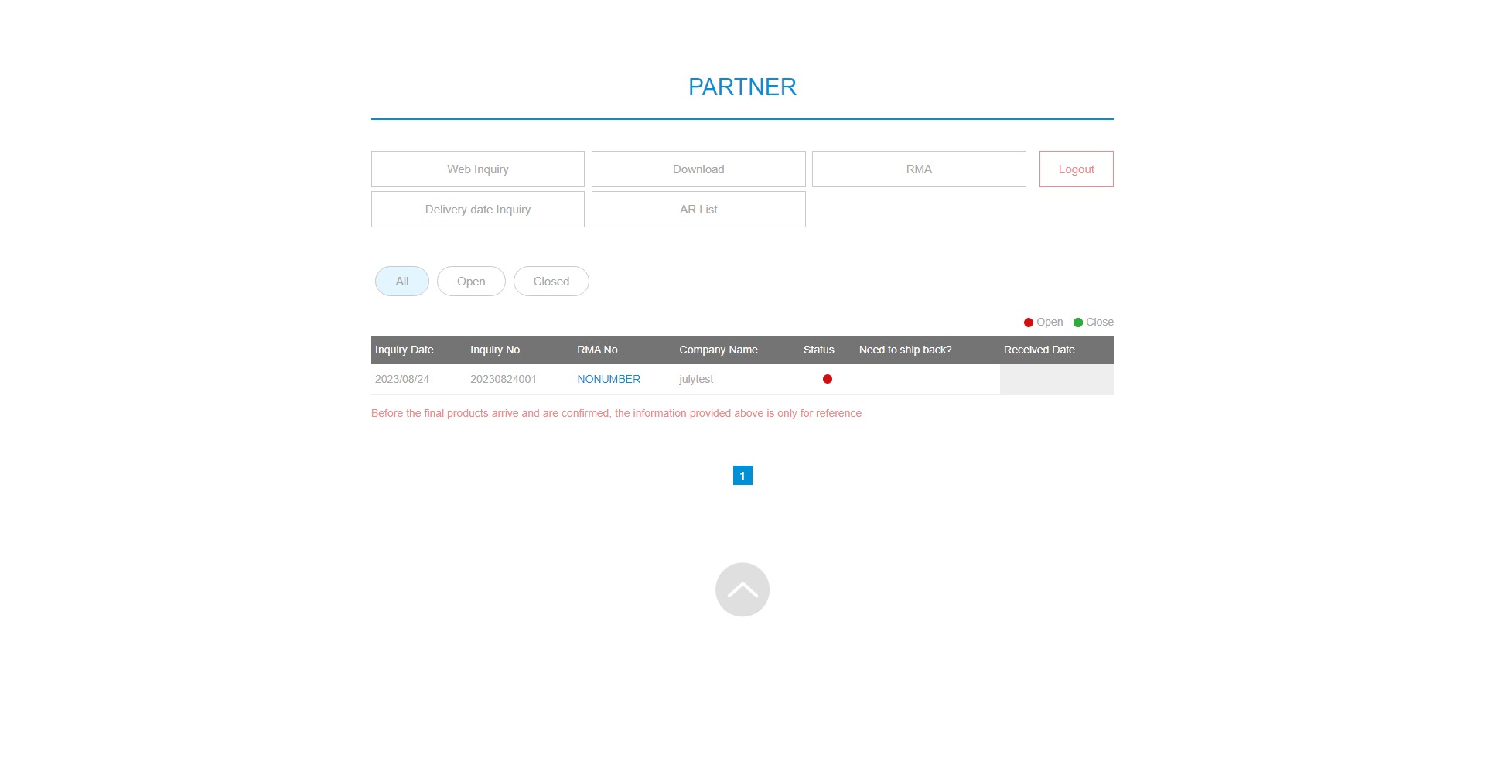This screenshot has width=1485, height=765.
Task: Open Delivery date Inquiry
Action: pos(477,210)
